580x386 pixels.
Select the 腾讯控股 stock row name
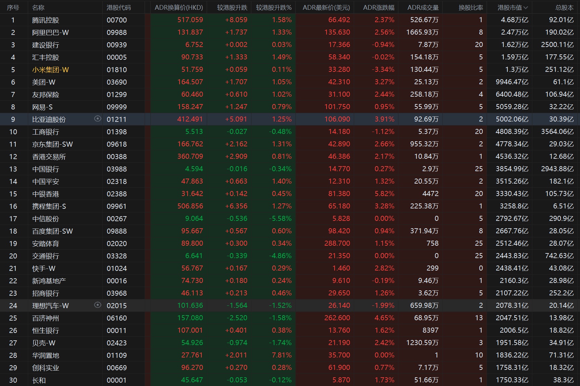tap(46, 20)
